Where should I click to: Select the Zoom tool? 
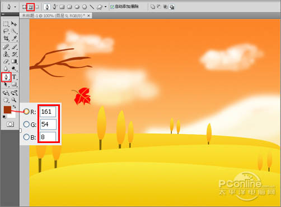pos(14,100)
